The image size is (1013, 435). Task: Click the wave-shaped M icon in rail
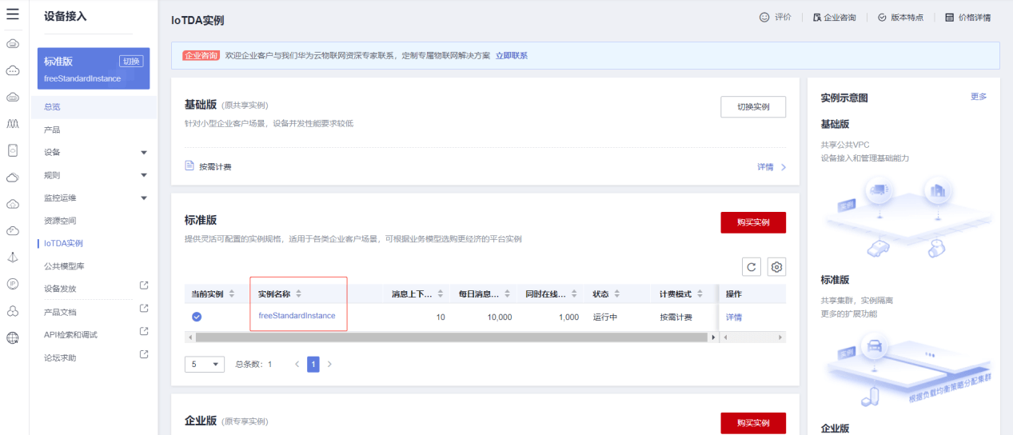(13, 123)
